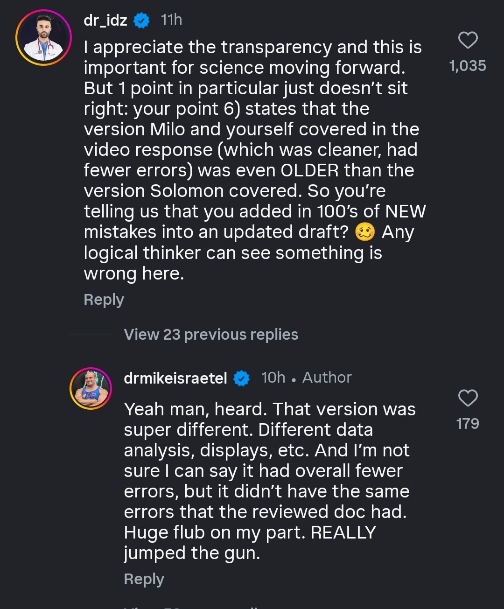Open the dr_idz username link

tap(105, 21)
